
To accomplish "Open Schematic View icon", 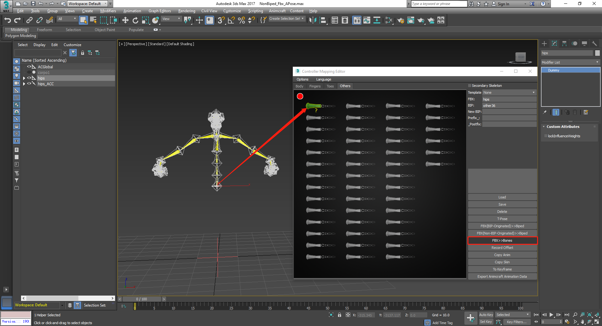I will click(377, 20).
